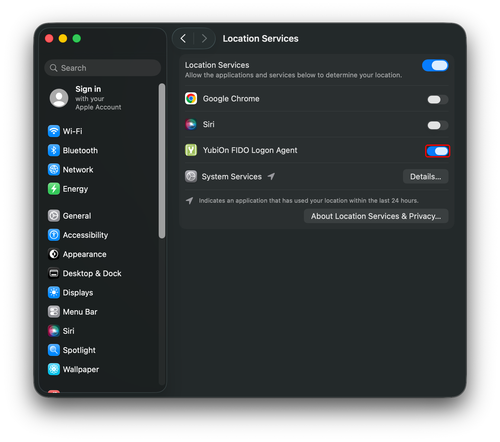Click the Spotlight magnifier icon
This screenshot has height=442, width=500.
(54, 350)
